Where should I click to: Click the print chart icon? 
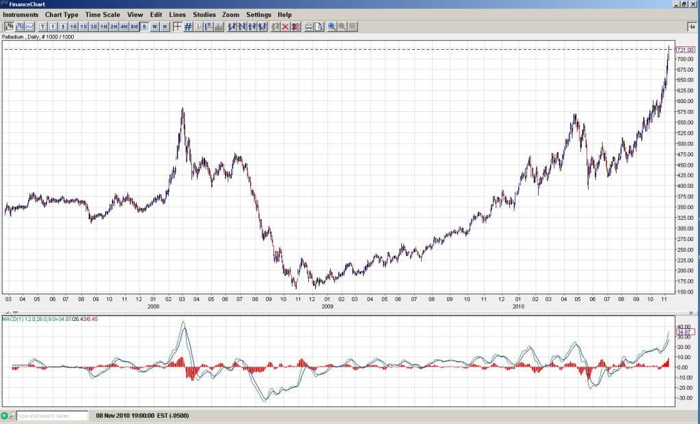click(x=308, y=27)
